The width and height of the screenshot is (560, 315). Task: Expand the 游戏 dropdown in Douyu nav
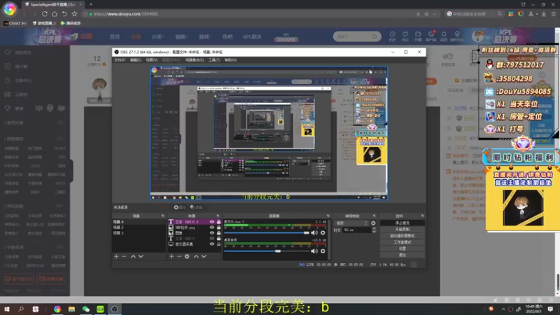[x=204, y=37]
